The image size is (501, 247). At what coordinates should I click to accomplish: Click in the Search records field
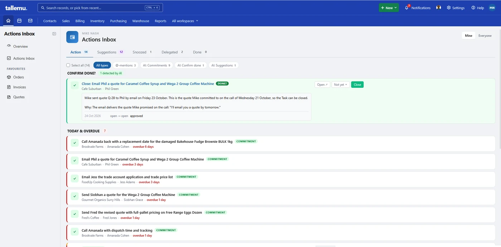(x=100, y=7)
